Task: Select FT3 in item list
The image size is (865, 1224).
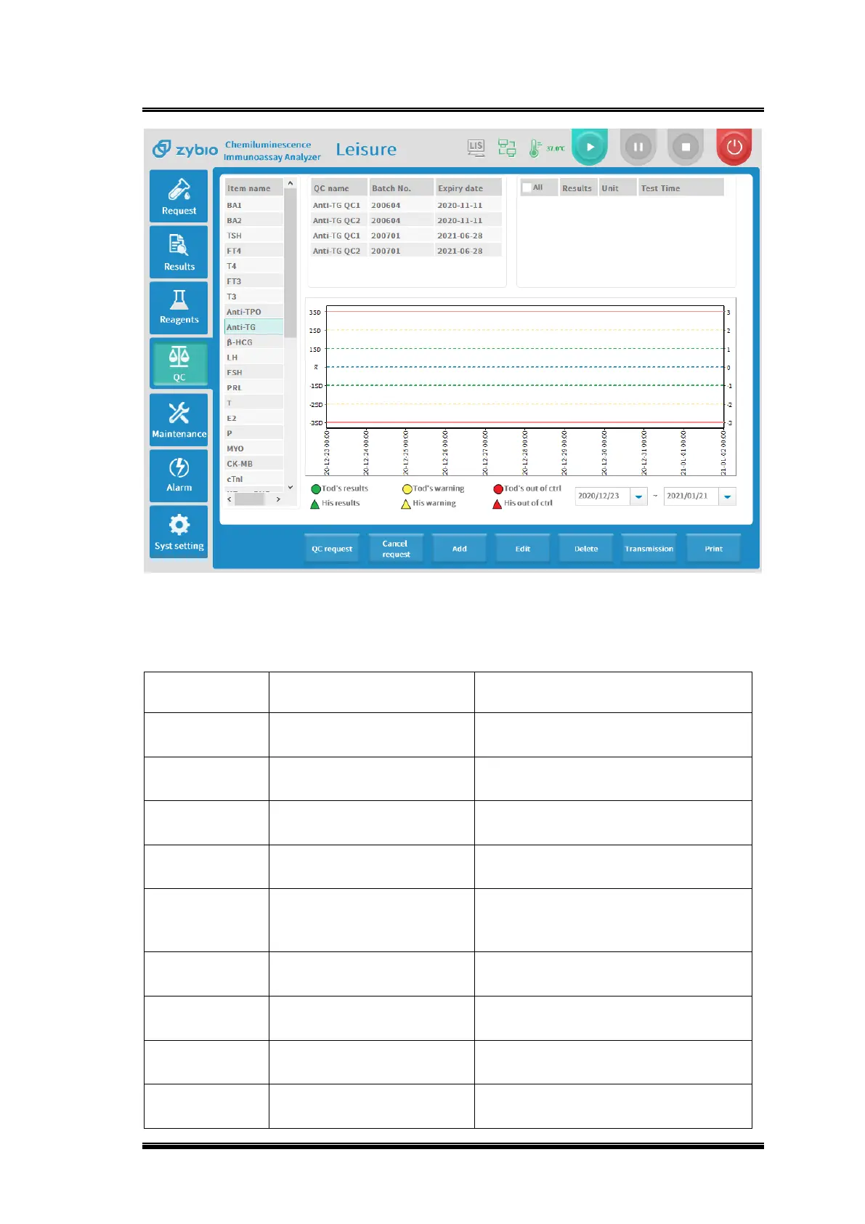Action: coord(253,282)
